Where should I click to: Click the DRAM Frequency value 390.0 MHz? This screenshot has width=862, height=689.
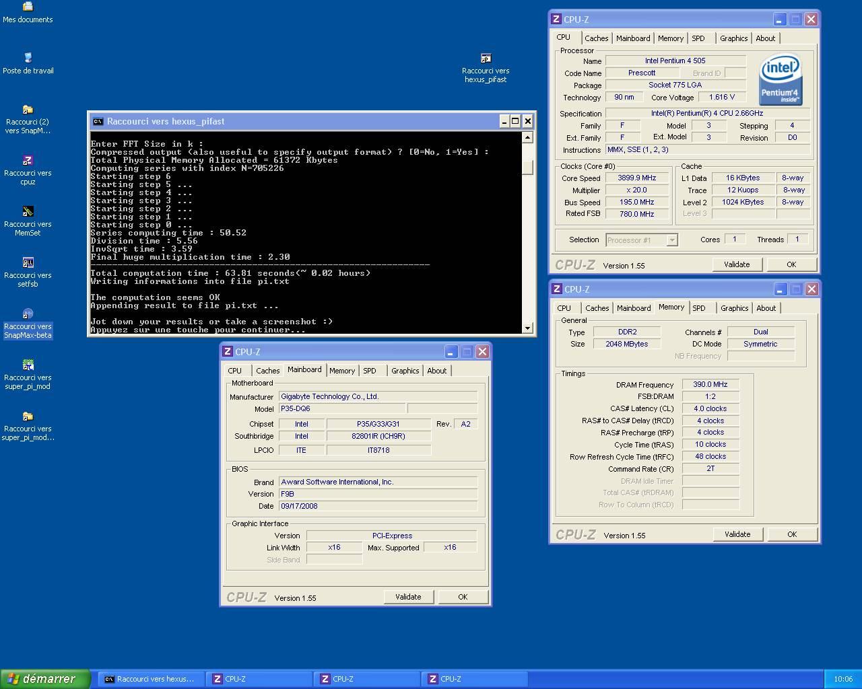(710, 384)
